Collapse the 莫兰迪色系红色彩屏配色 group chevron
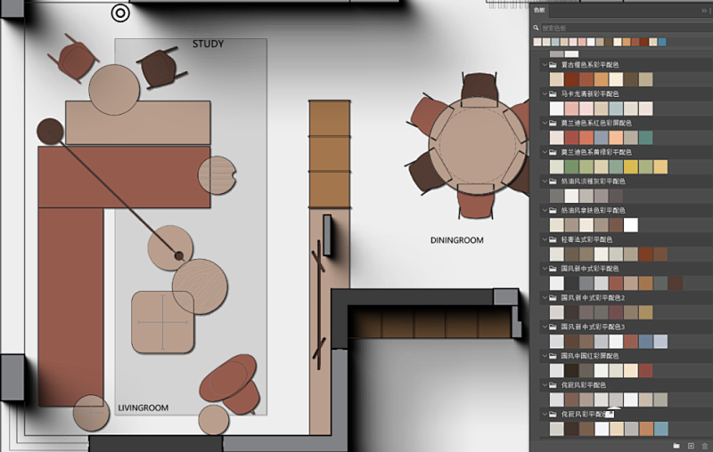 [x=543, y=123]
